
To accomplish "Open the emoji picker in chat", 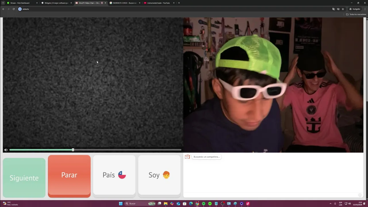I will point(360,195).
